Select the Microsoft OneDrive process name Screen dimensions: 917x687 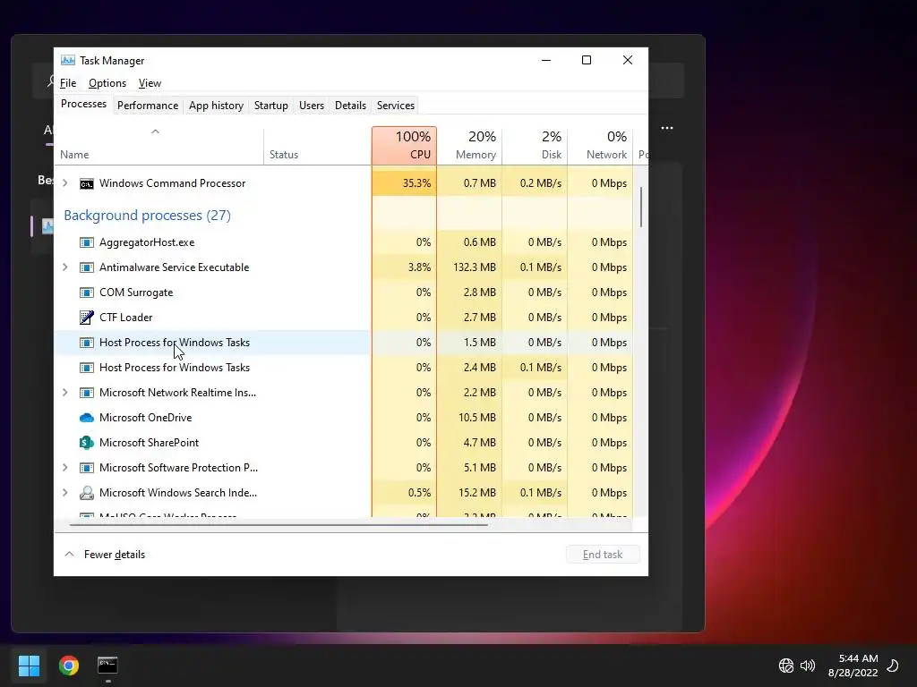(146, 418)
